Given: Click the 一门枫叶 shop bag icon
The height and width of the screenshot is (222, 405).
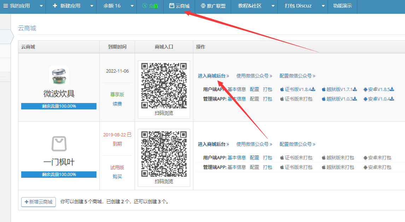Looking at the screenshot, I should coord(59,144).
